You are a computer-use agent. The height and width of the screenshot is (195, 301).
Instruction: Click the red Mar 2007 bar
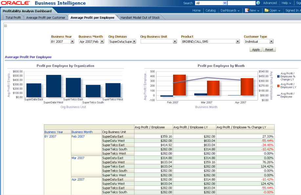tap(213, 88)
